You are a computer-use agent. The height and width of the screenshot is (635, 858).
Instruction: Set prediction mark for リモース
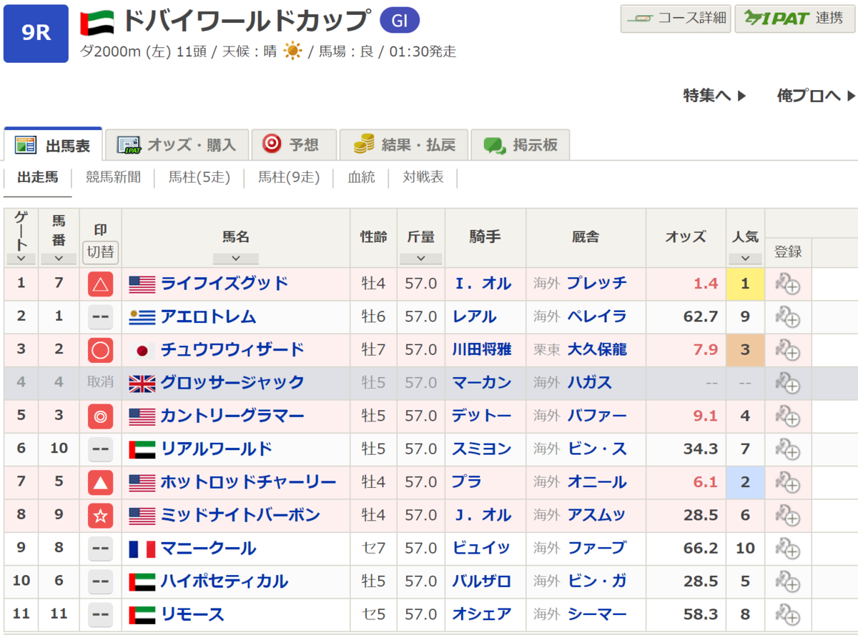point(101,614)
